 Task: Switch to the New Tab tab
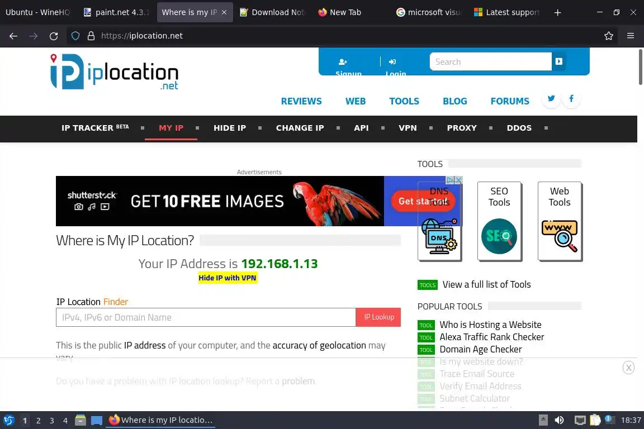(x=352, y=12)
